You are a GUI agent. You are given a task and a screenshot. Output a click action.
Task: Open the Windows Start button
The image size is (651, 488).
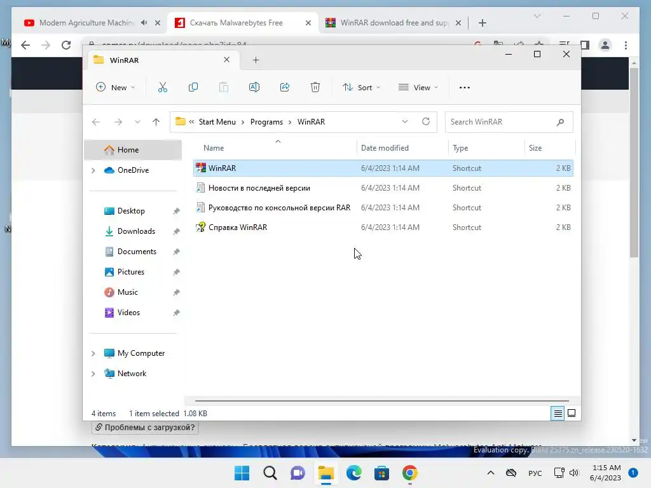coord(242,473)
